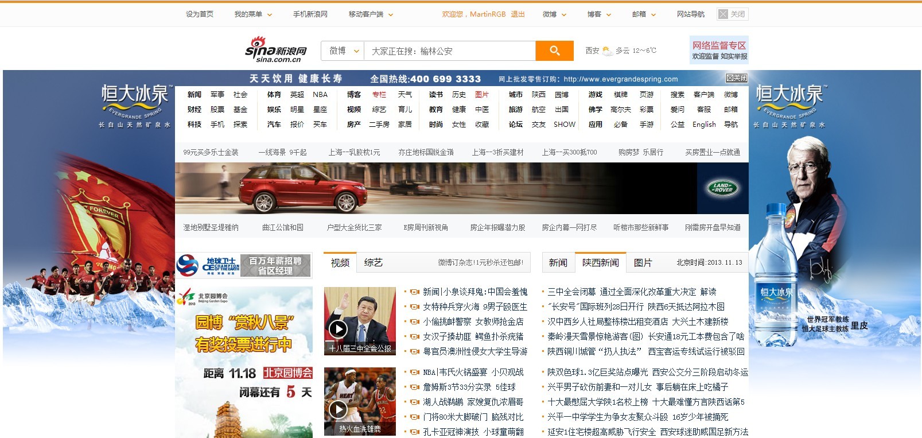Close the Evergrande ad with 关闭 button
The image size is (922, 438).
click(737, 78)
